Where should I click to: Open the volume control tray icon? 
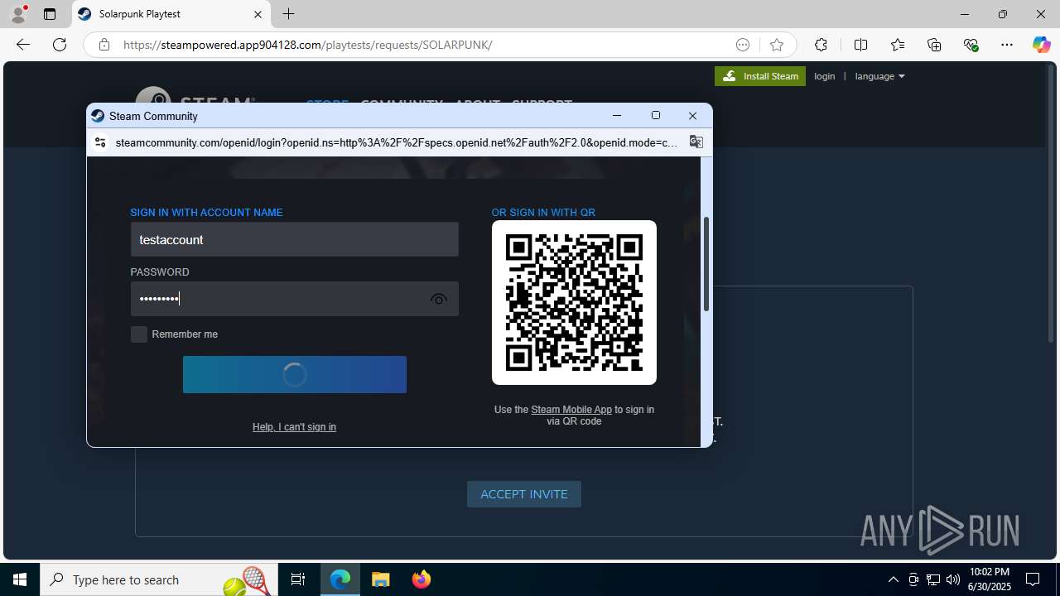click(x=952, y=579)
